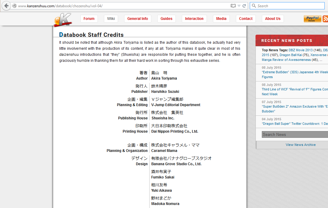Select Banana Grove Studio Co., Ltd. text
The image size is (328, 208).
[176, 164]
